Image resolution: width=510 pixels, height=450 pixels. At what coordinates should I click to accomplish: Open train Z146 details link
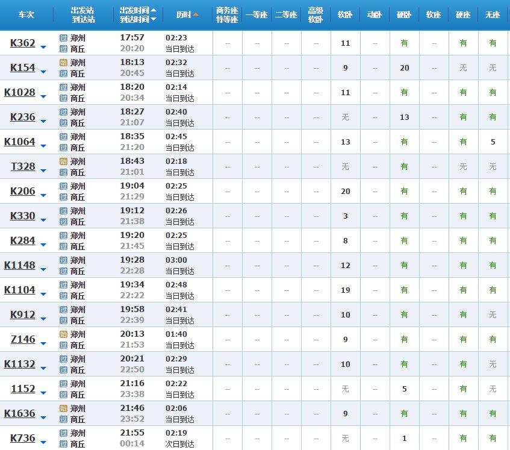pyautogui.click(x=23, y=339)
